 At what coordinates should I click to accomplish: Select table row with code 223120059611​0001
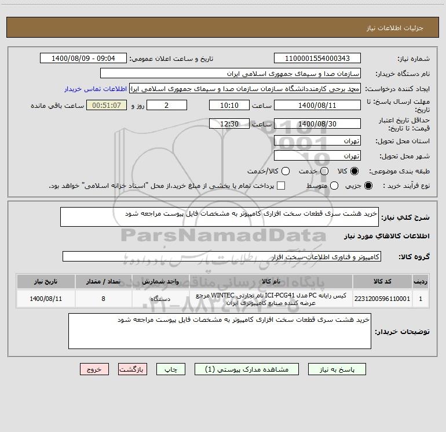[x=223, y=299]
